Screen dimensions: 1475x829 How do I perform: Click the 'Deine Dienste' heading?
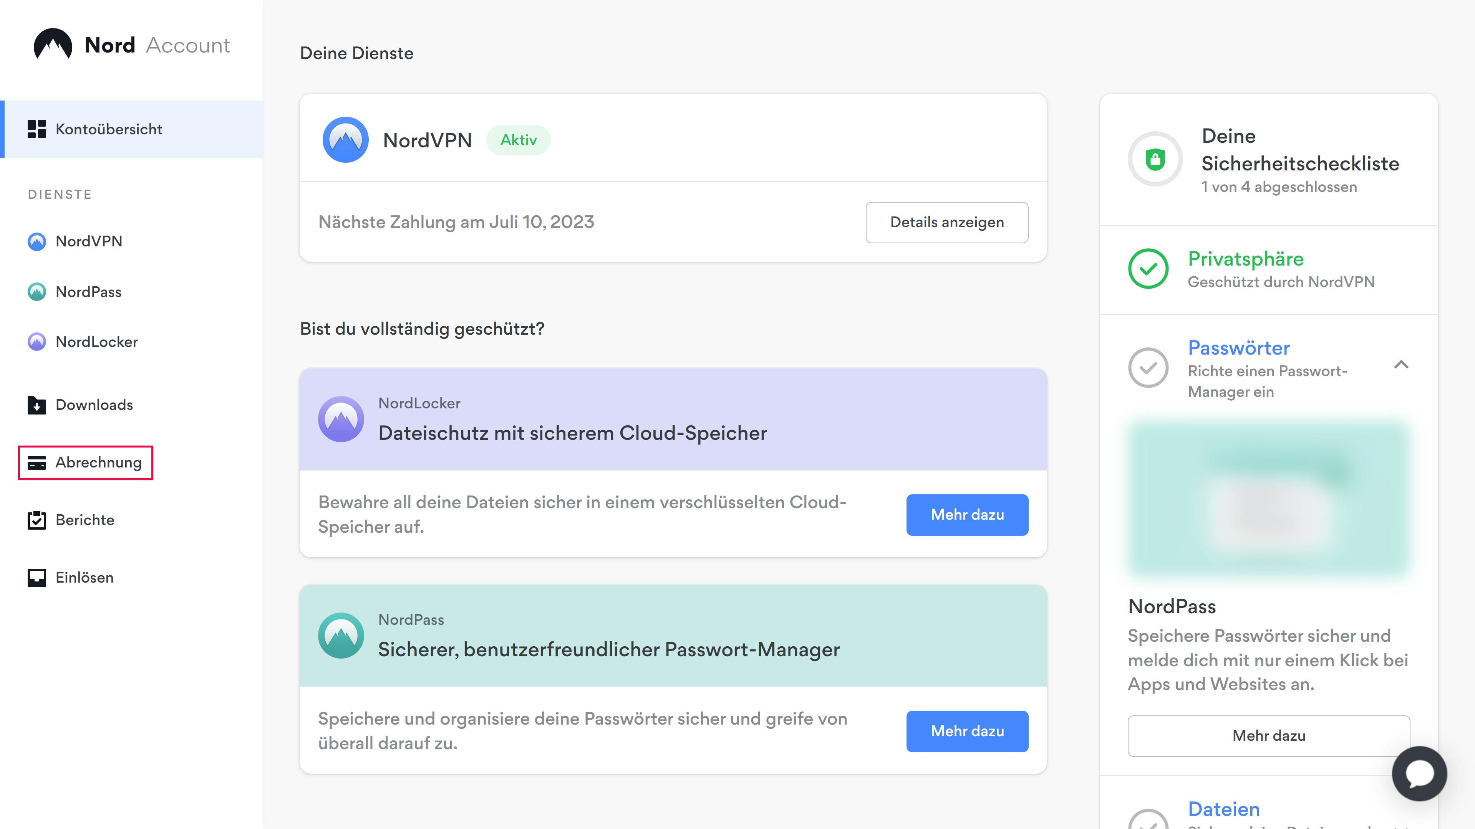click(356, 53)
